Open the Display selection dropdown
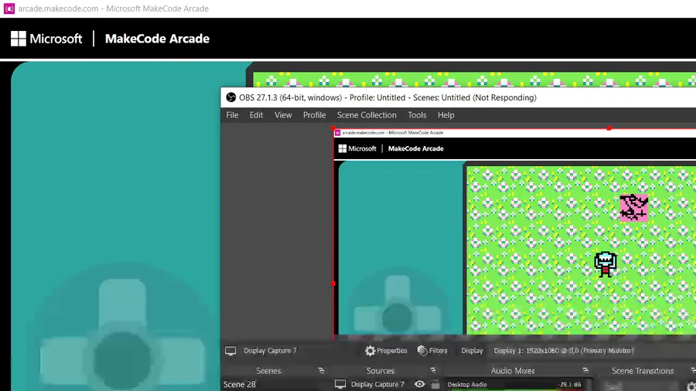This screenshot has width=696, height=391. pos(590,351)
